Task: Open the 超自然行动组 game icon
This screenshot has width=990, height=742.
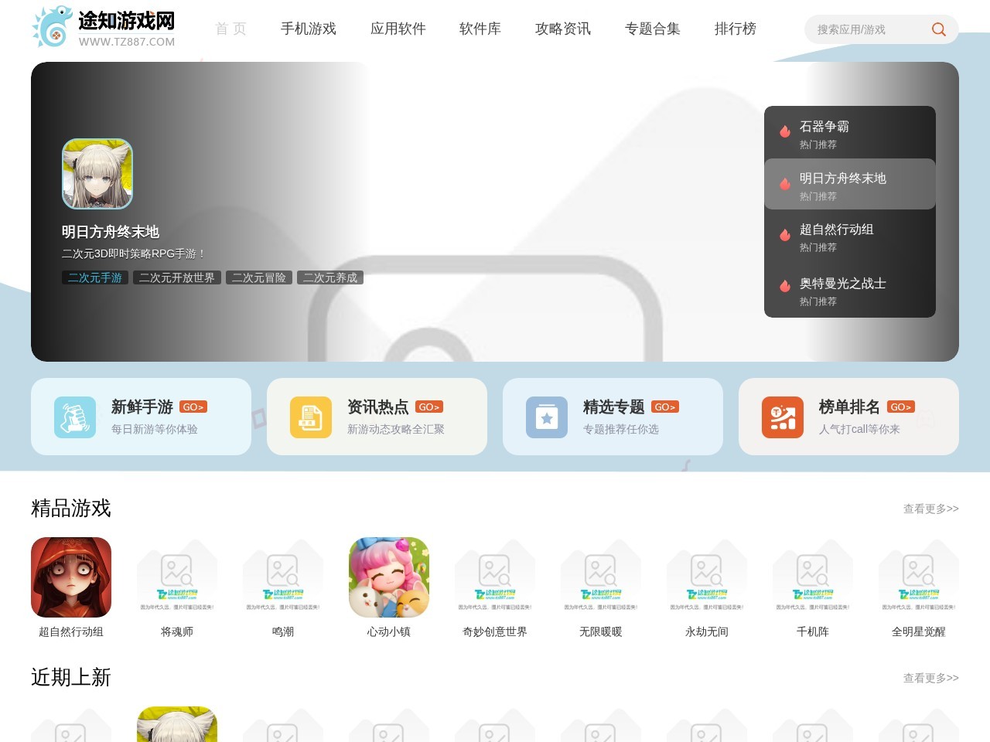Action: [71, 577]
